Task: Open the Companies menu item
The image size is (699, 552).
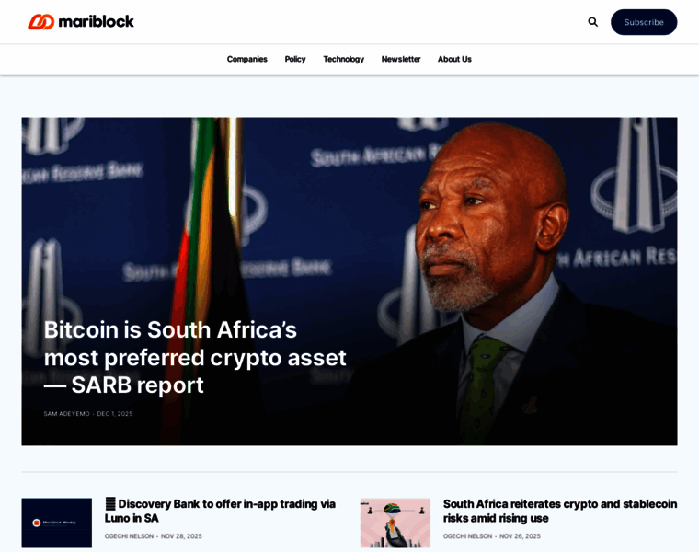Action: click(247, 59)
